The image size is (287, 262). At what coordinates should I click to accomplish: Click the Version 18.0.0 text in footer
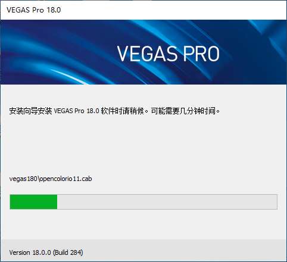30,252
